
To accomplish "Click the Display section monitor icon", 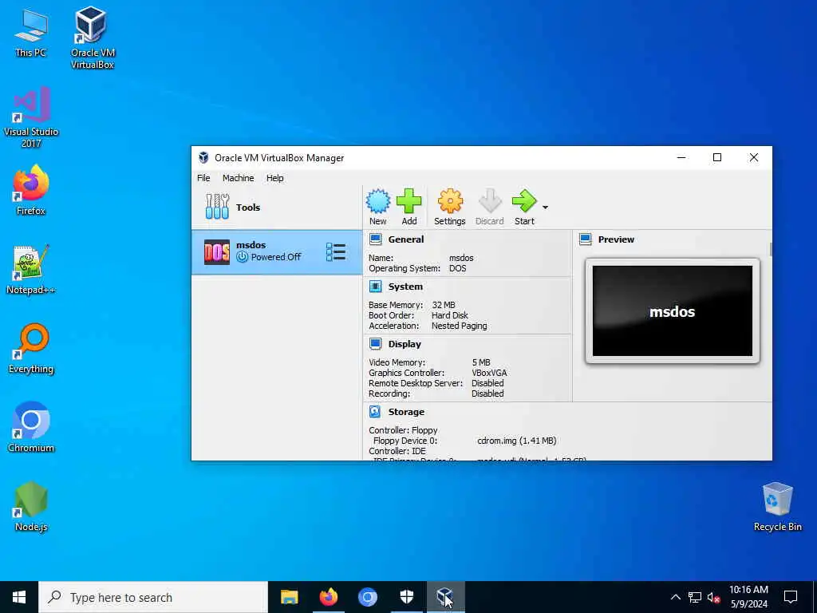I will click(375, 343).
